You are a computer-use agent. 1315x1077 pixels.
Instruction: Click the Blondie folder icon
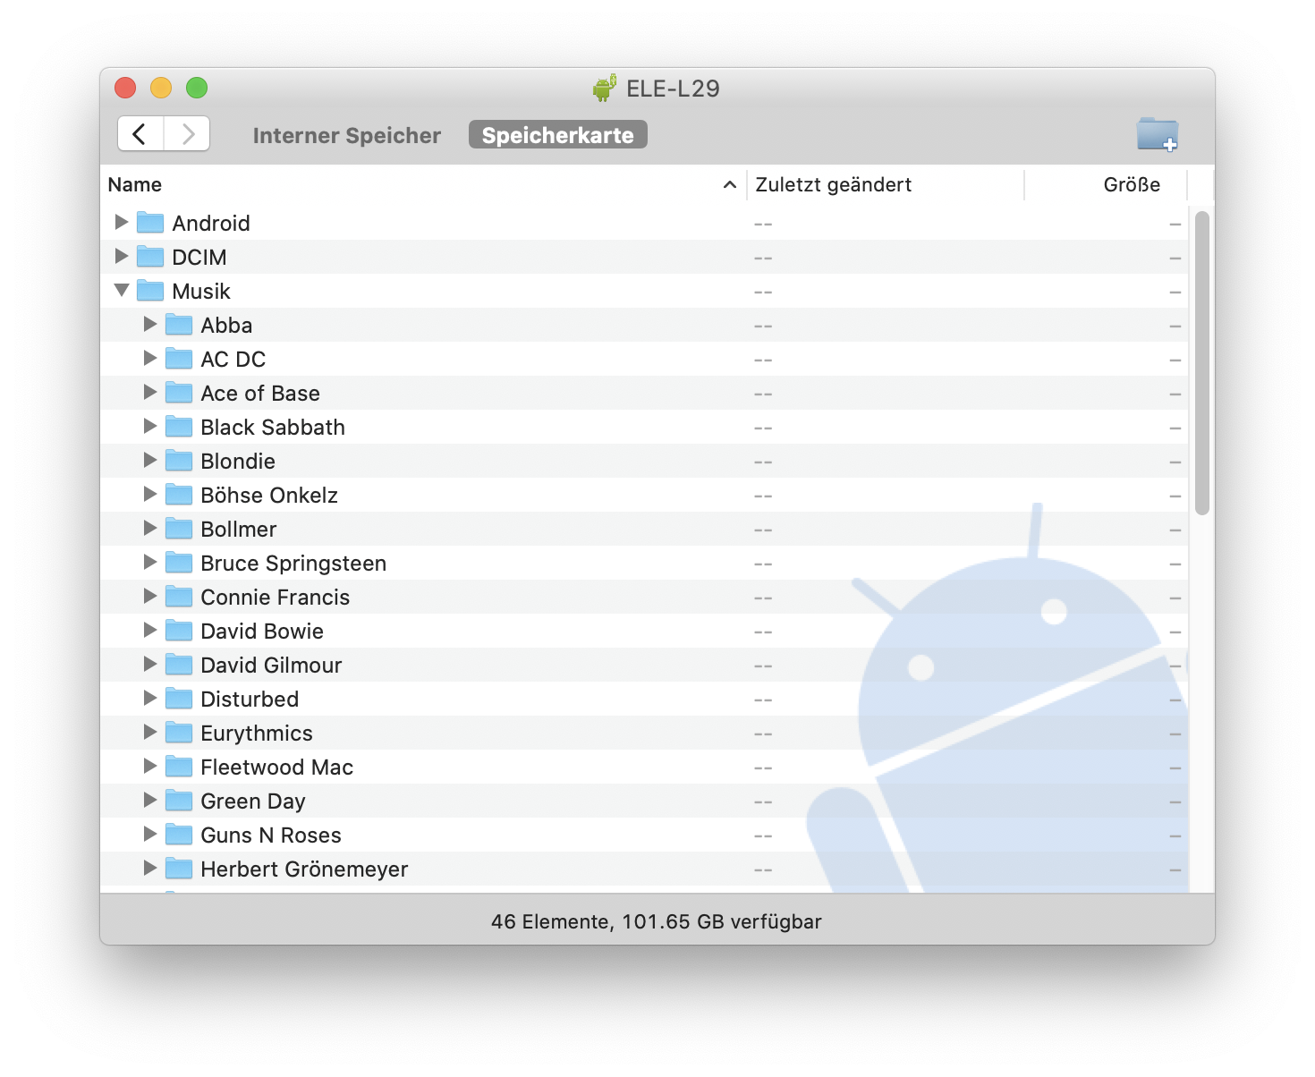pyautogui.click(x=179, y=460)
